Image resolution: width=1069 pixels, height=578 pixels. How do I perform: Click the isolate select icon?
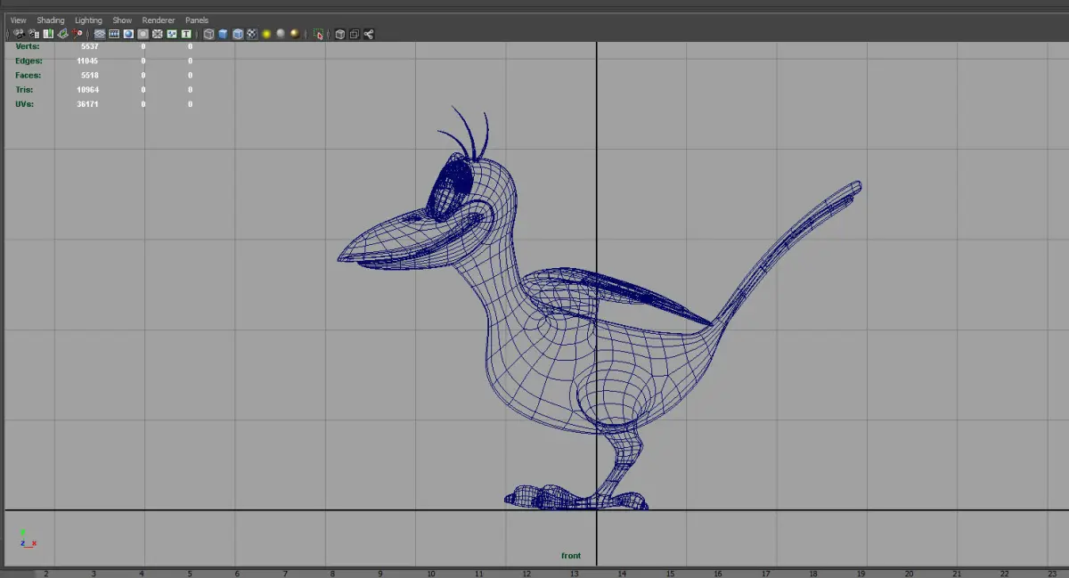[x=319, y=34]
